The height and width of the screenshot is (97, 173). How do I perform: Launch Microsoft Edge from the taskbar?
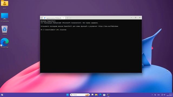[x=100, y=95]
